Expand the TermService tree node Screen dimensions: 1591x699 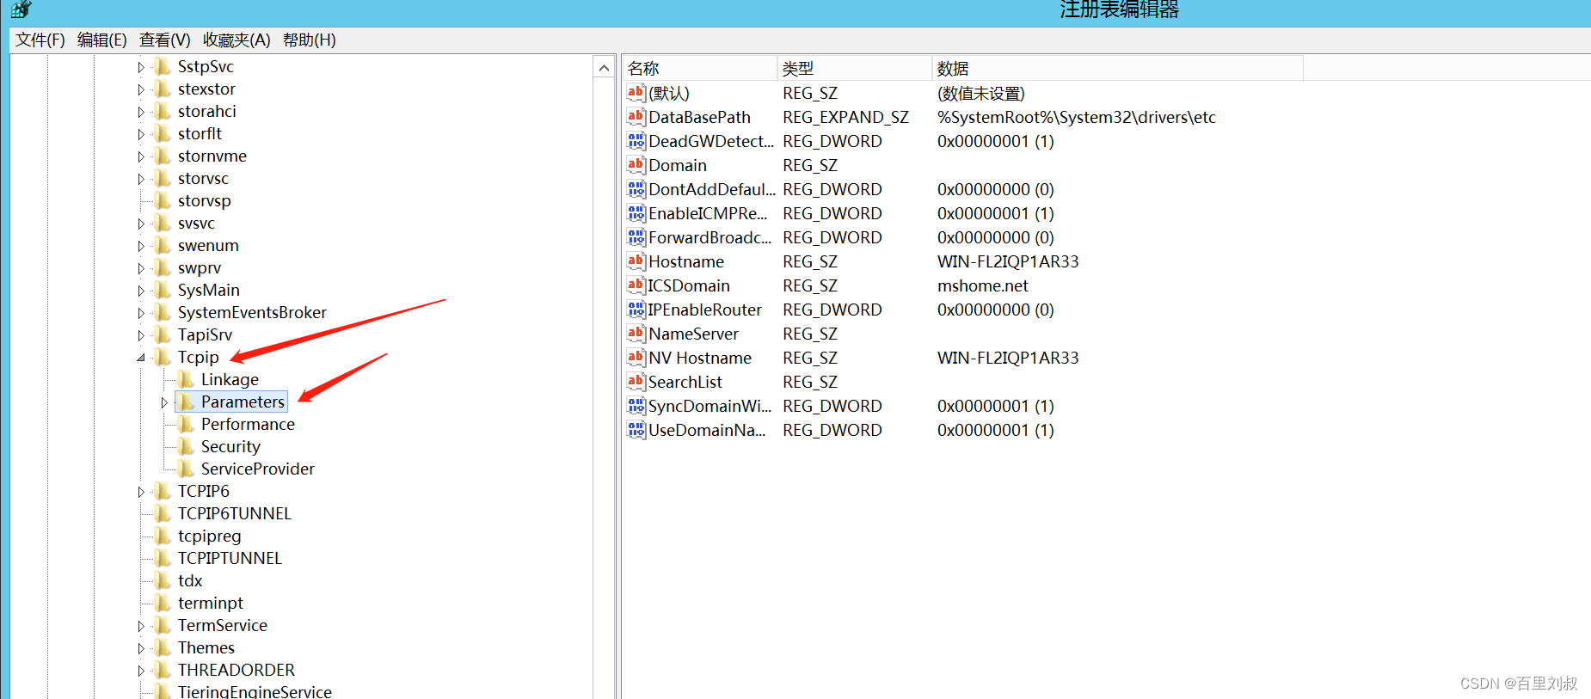pos(141,626)
